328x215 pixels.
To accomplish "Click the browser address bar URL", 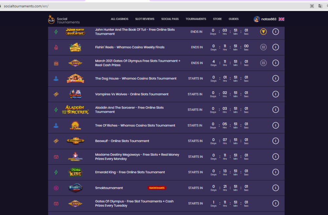I will (26, 6).
